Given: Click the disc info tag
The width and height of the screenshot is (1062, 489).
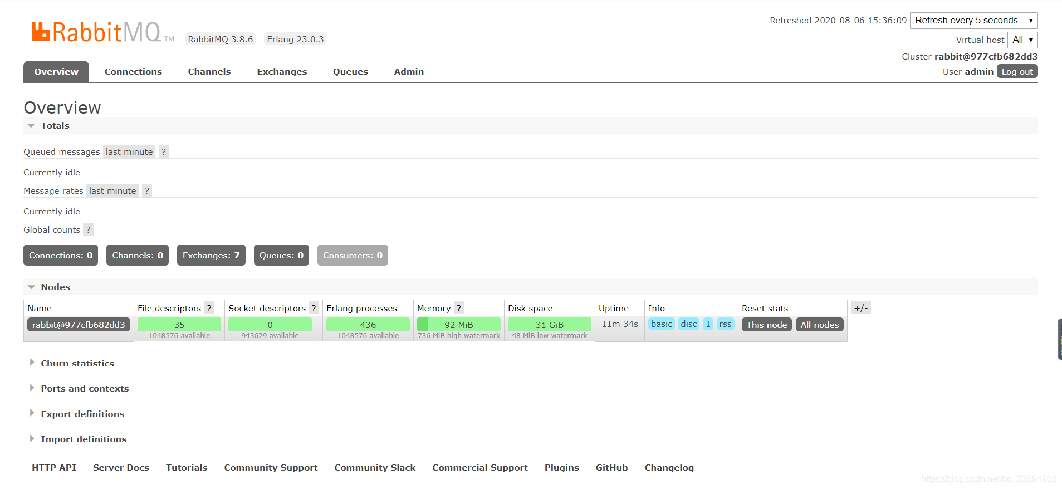Looking at the screenshot, I should click(x=689, y=324).
